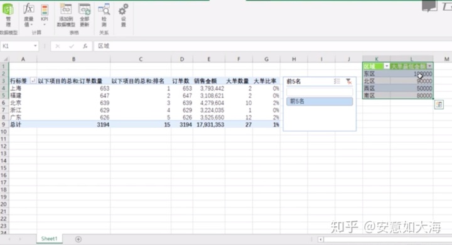The width and height of the screenshot is (452, 245).
Task: Switch to the Sheet1 tab
Action: pyautogui.click(x=50, y=239)
